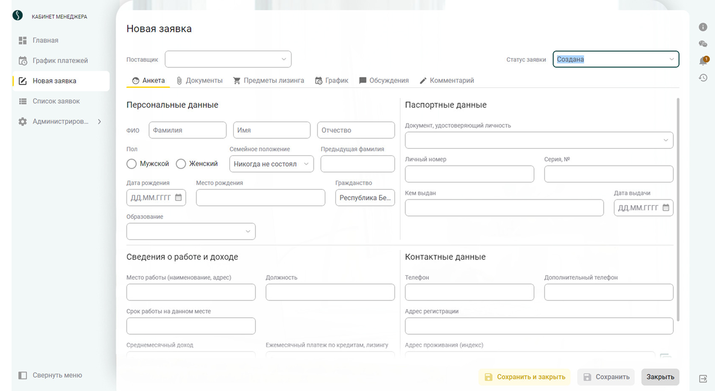Focus the Срок работы на данном месте field
The width and height of the screenshot is (715, 391).
click(x=191, y=326)
